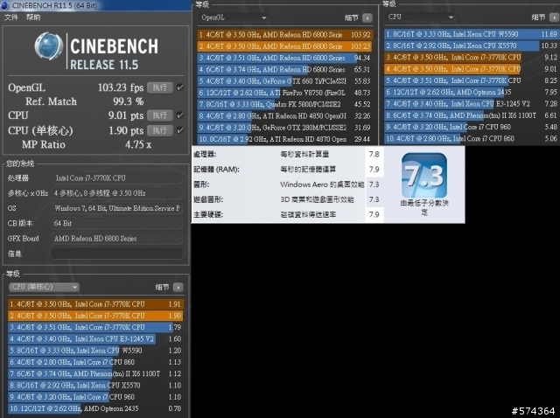Select single-core rank 1 with score 1.91
560x418 pixels.
pyautogui.click(x=95, y=304)
